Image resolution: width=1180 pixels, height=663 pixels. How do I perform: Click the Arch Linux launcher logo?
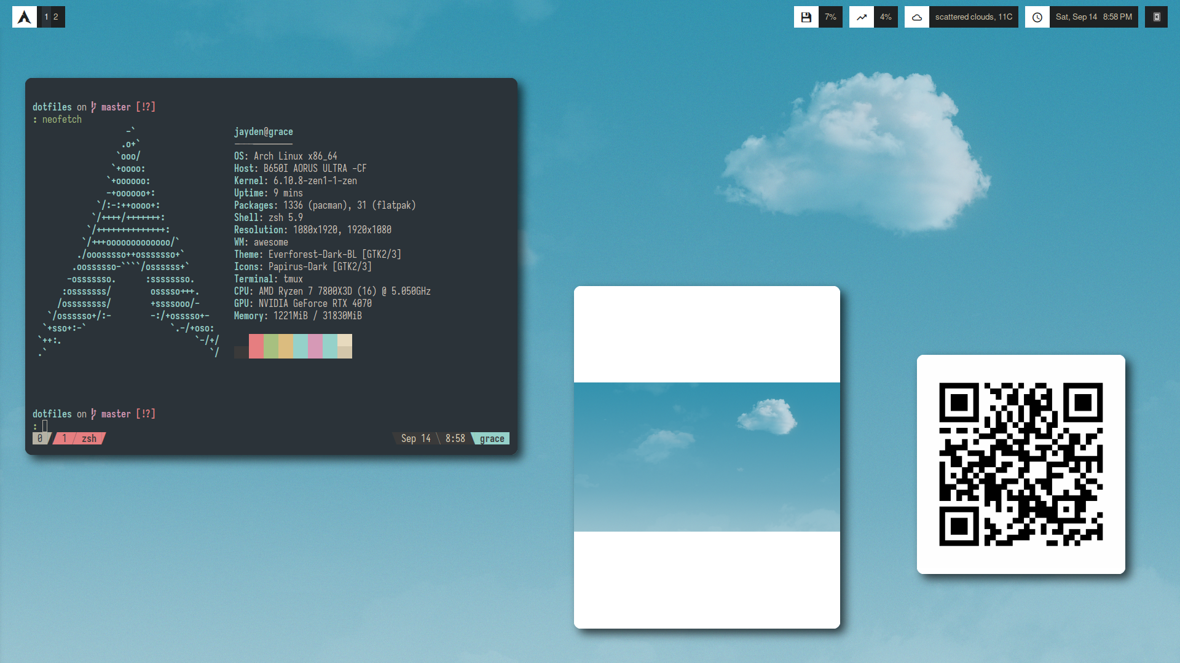(24, 17)
